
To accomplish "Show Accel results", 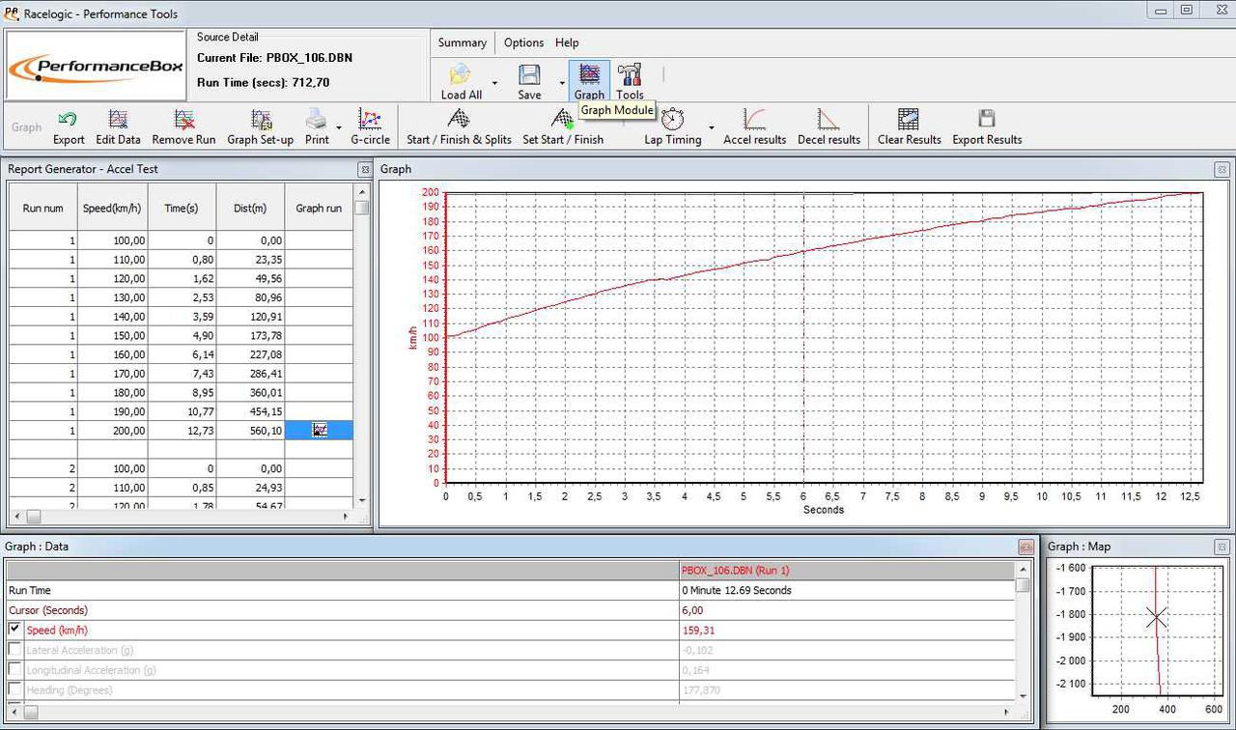I will coord(755,119).
